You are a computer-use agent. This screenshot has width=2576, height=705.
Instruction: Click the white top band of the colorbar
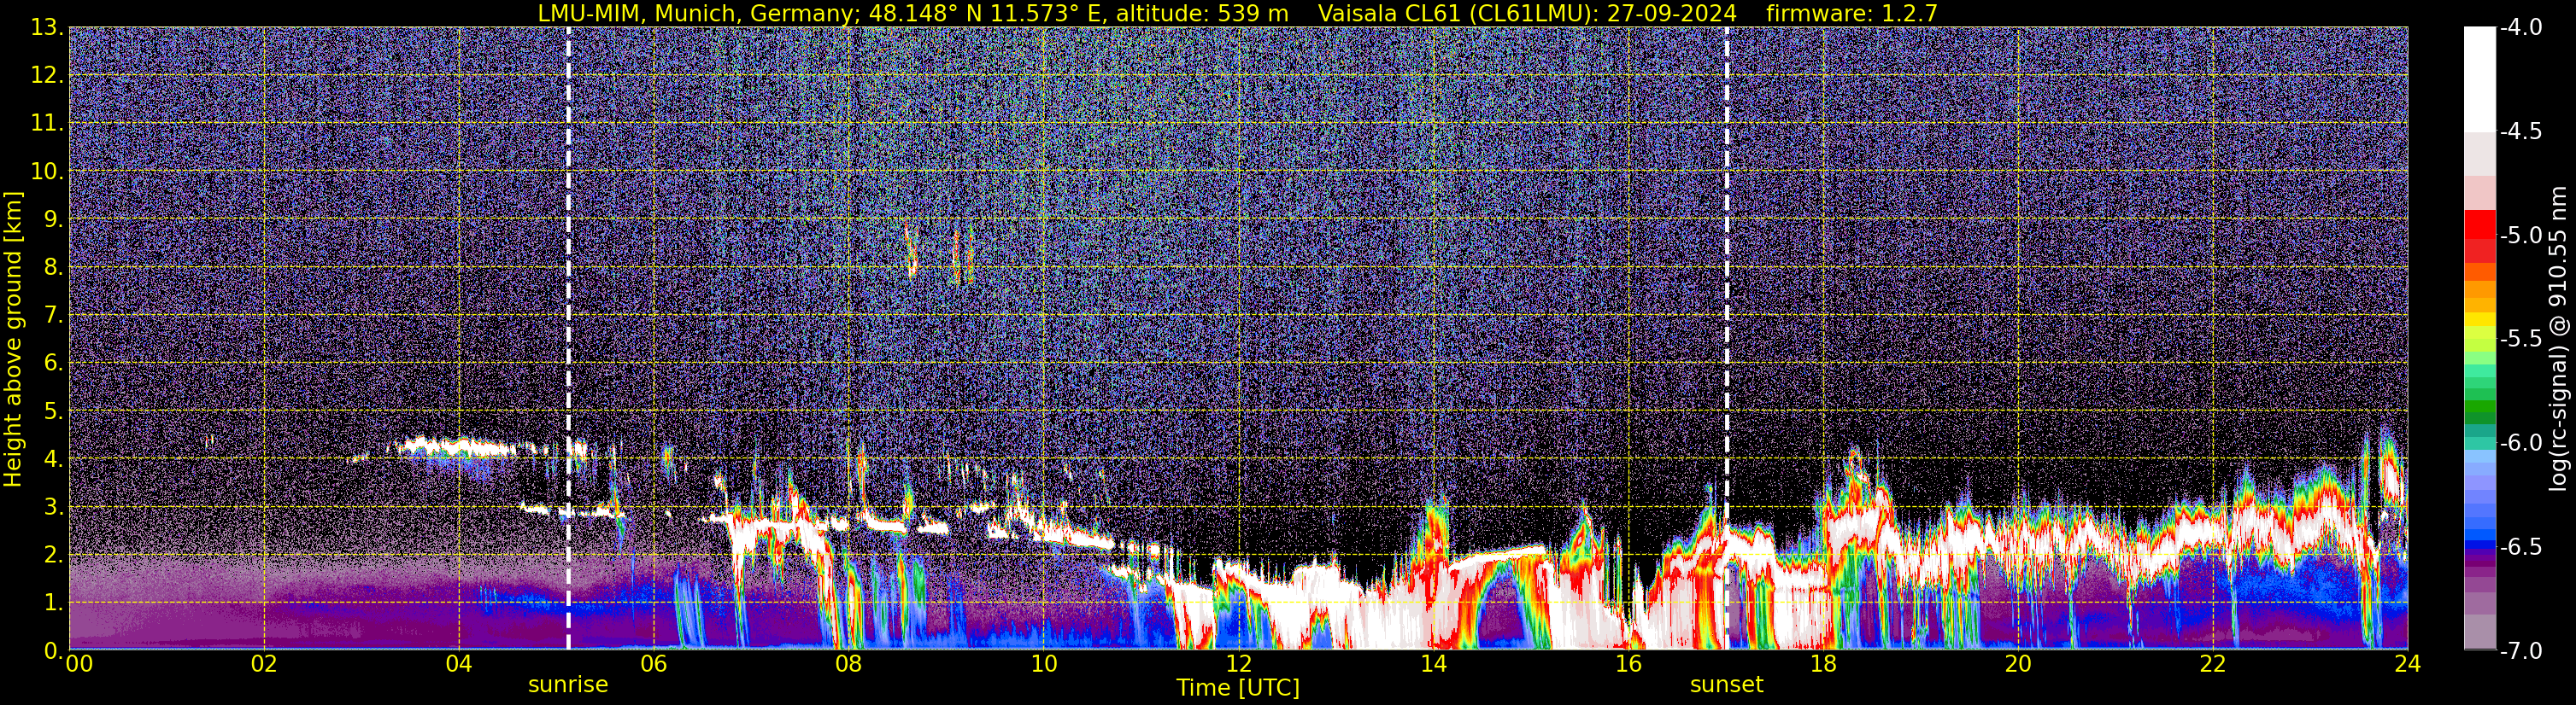point(2480,79)
